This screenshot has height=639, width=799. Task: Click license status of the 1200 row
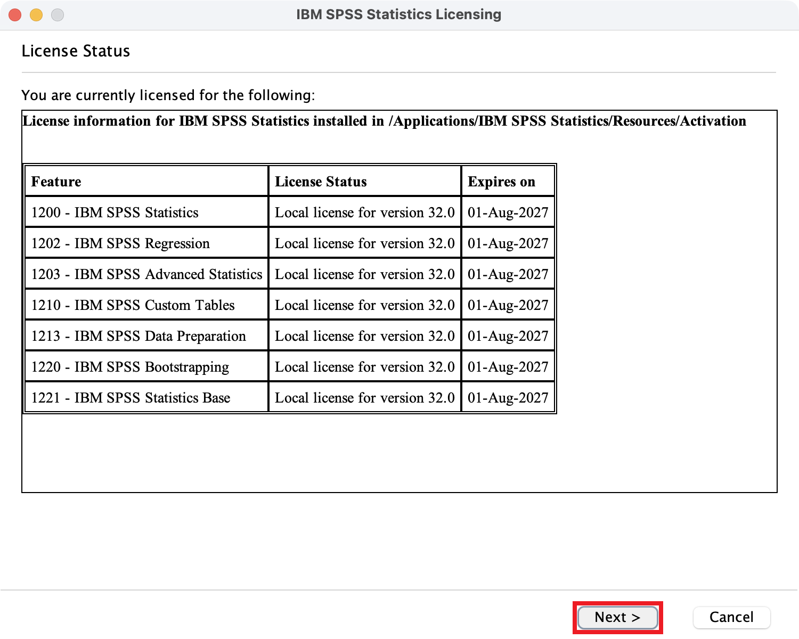[365, 212]
